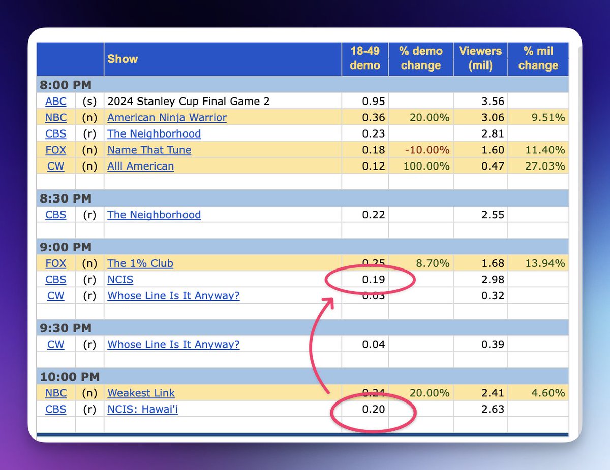The height and width of the screenshot is (470, 610).
Task: Open NBC link in American Ninja Warrior row
Action: click(56, 118)
